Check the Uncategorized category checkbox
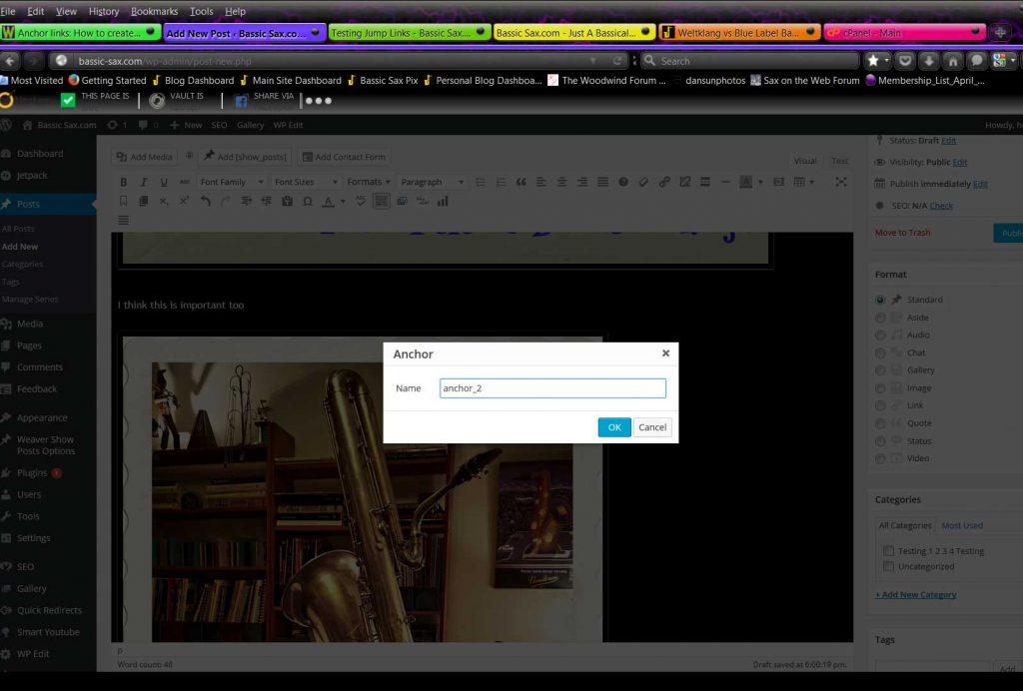1023x691 pixels. [x=888, y=566]
